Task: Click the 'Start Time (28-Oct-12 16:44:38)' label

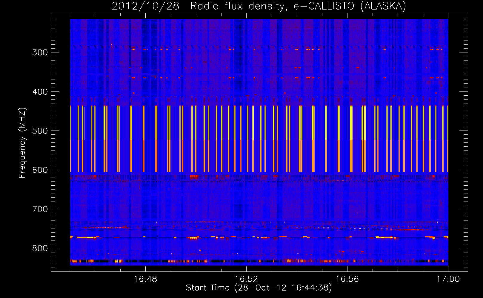Action: tap(259, 288)
